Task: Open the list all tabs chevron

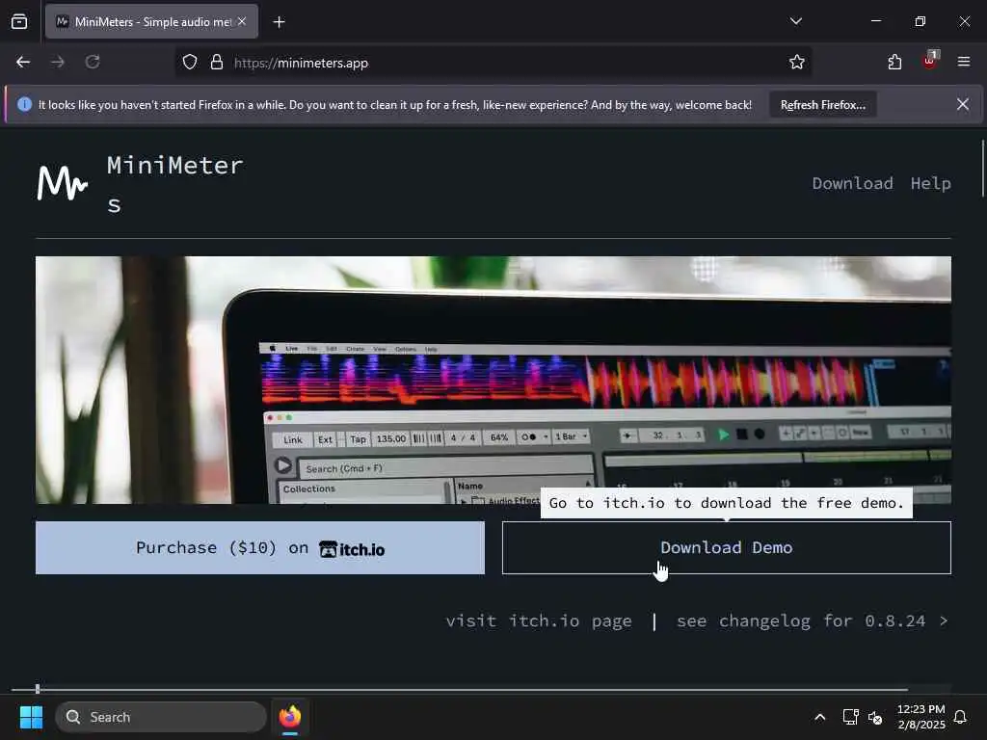Action: 795,21
